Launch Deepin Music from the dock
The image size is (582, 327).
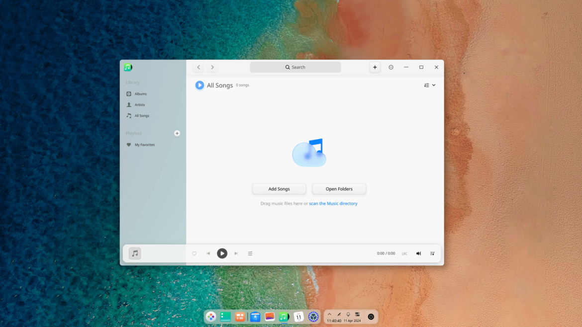pos(284,317)
